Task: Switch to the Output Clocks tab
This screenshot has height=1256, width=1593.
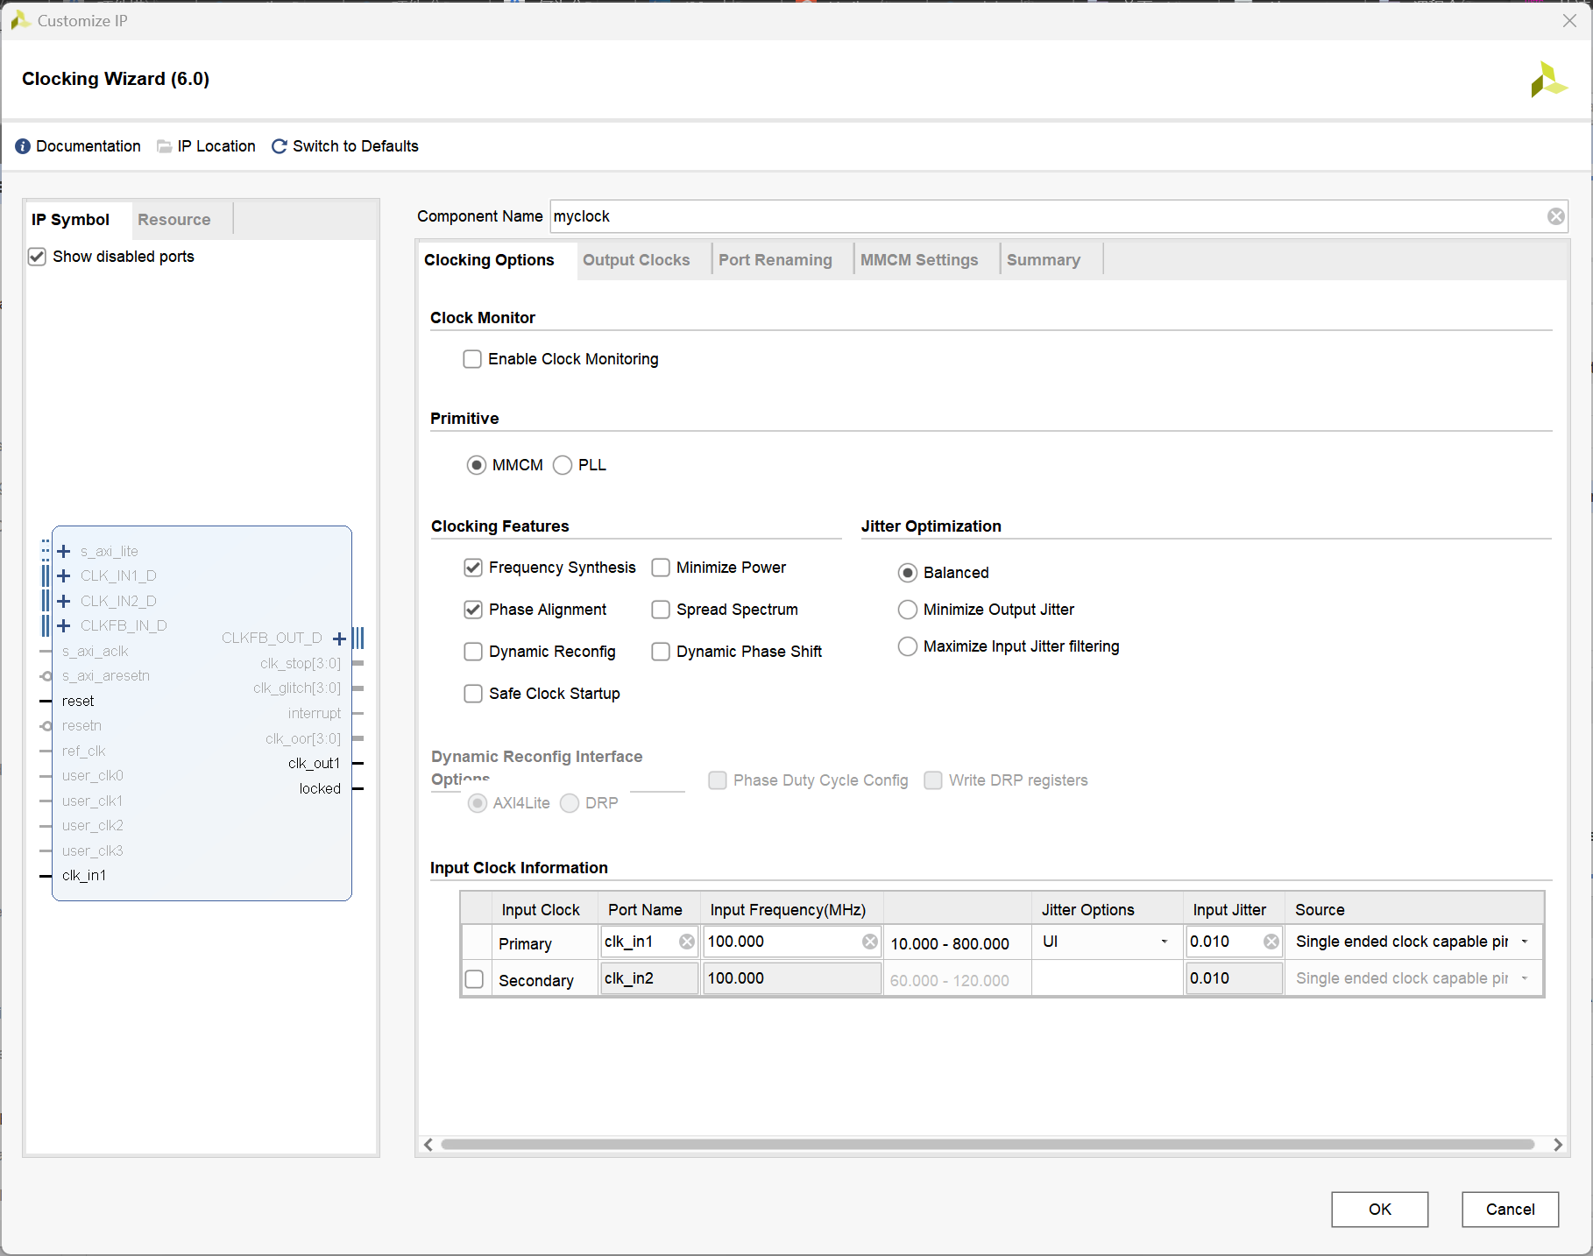Action: 636,260
